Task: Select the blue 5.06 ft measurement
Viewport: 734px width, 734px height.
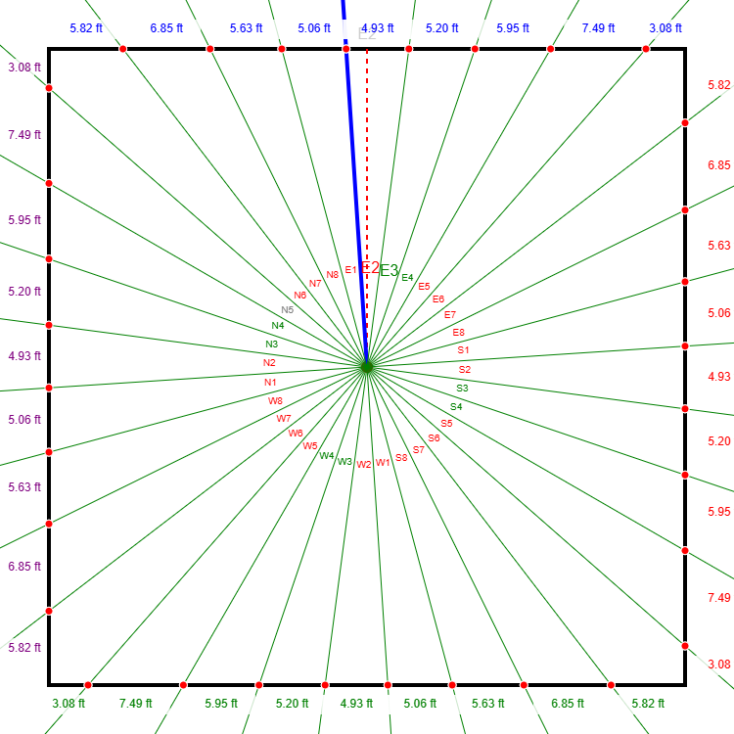Action: (314, 28)
